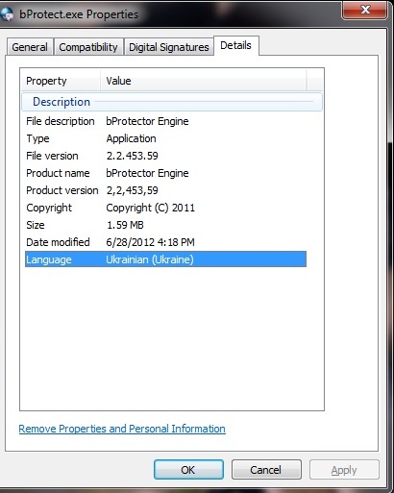Viewport: 394px width, 493px height.
Task: Click the Value column header
Action: coord(204,81)
